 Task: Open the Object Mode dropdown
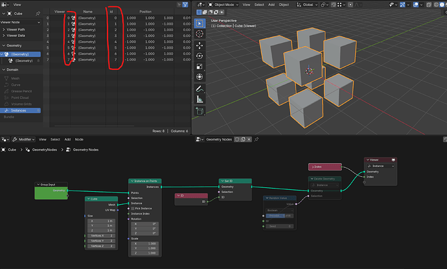(223, 5)
